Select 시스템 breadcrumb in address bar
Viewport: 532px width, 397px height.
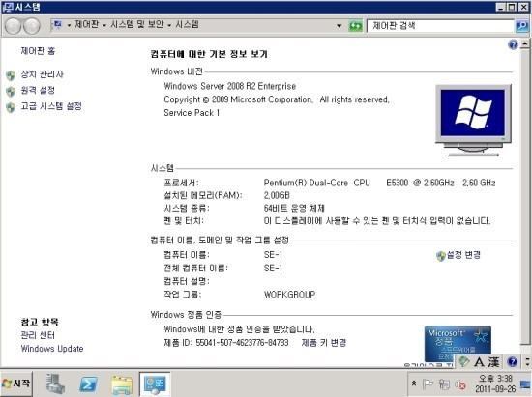click(187, 24)
